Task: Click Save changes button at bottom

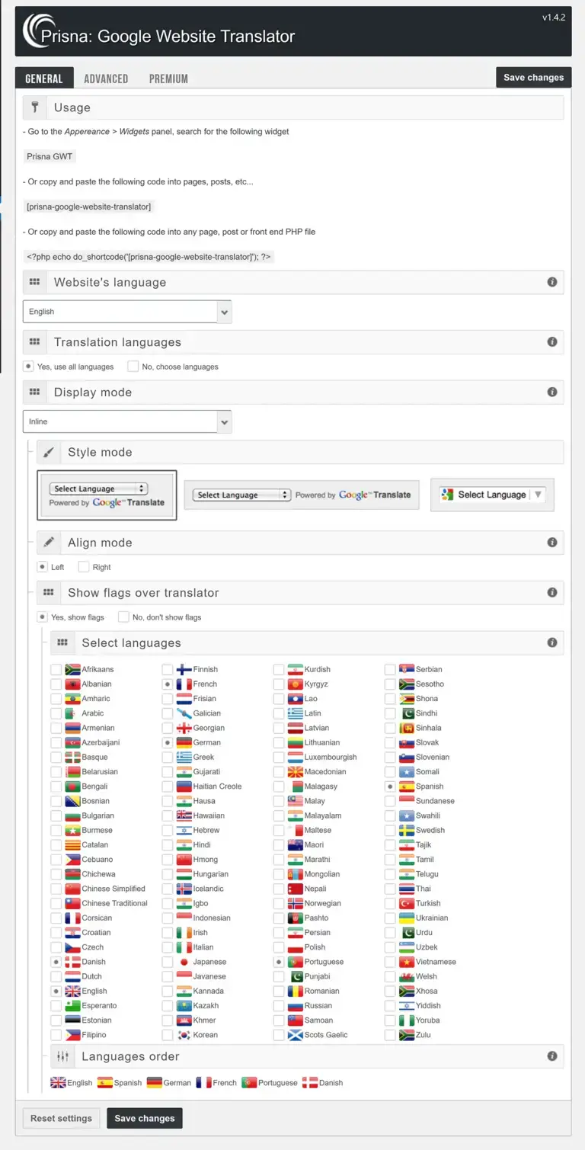Action: (145, 1118)
